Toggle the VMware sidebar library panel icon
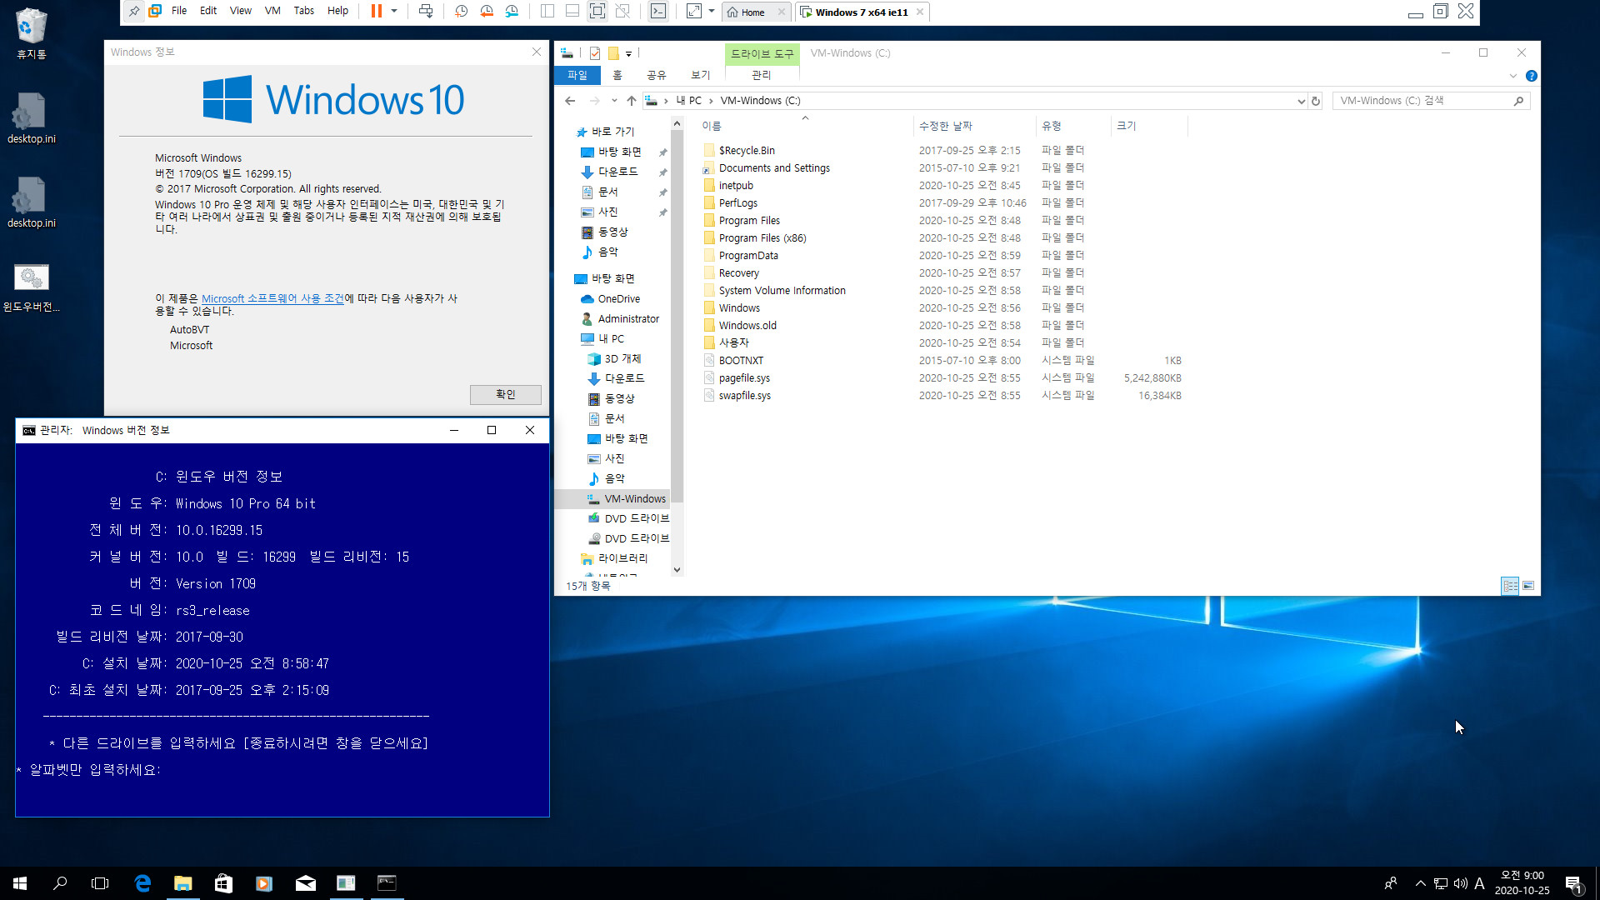 547,12
